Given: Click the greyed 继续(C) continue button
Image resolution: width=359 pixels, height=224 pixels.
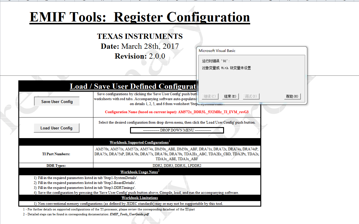Looking at the screenshot, I should [210, 96].
